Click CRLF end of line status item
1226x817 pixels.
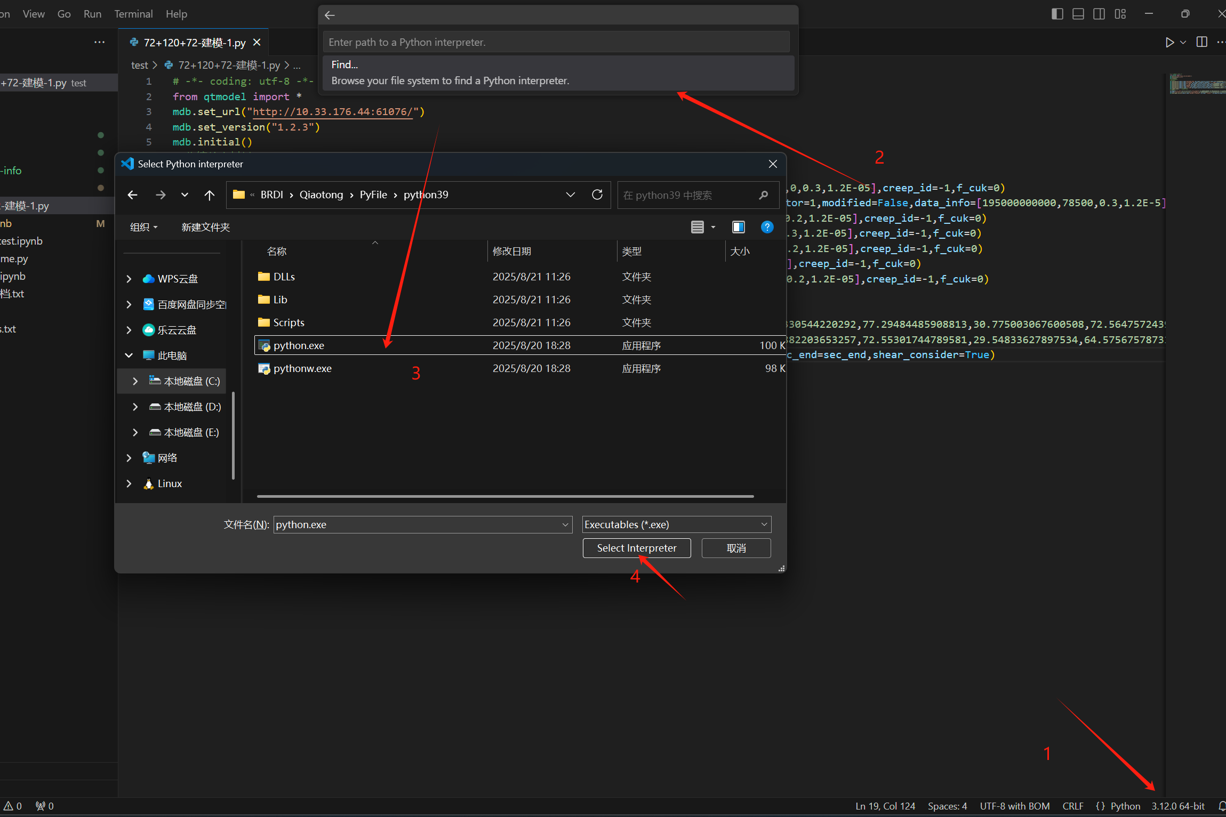coord(1072,806)
